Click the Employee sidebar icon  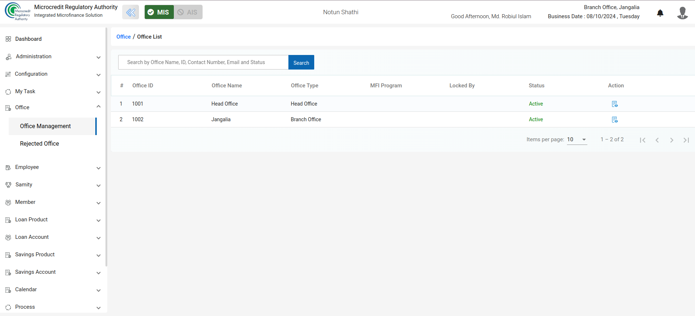[x=8, y=167]
